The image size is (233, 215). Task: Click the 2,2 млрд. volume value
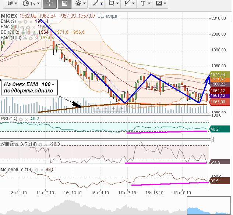pyautogui.click(x=108, y=16)
